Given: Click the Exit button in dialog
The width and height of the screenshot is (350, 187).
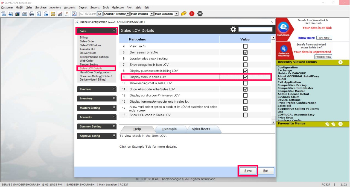Looking at the screenshot, I should click(266, 171).
